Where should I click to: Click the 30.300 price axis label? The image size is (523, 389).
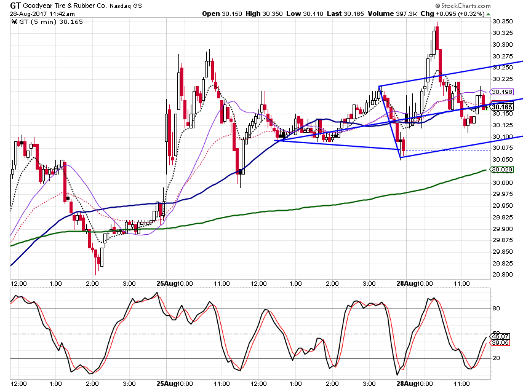pos(503,45)
